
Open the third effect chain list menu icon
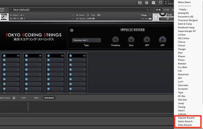point(62,56)
